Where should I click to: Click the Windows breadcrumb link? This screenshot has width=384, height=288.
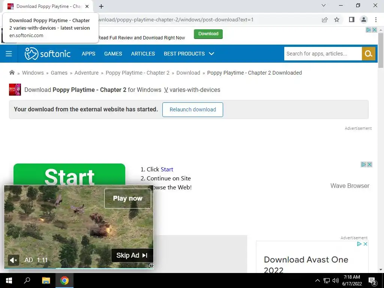(x=33, y=73)
